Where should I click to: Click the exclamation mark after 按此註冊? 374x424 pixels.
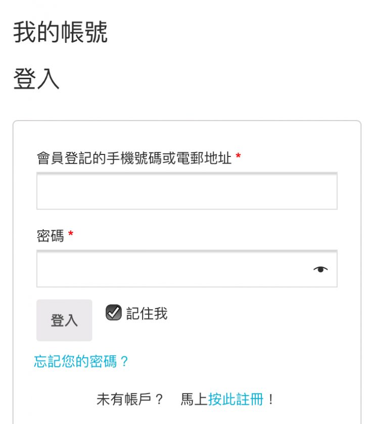270,399
